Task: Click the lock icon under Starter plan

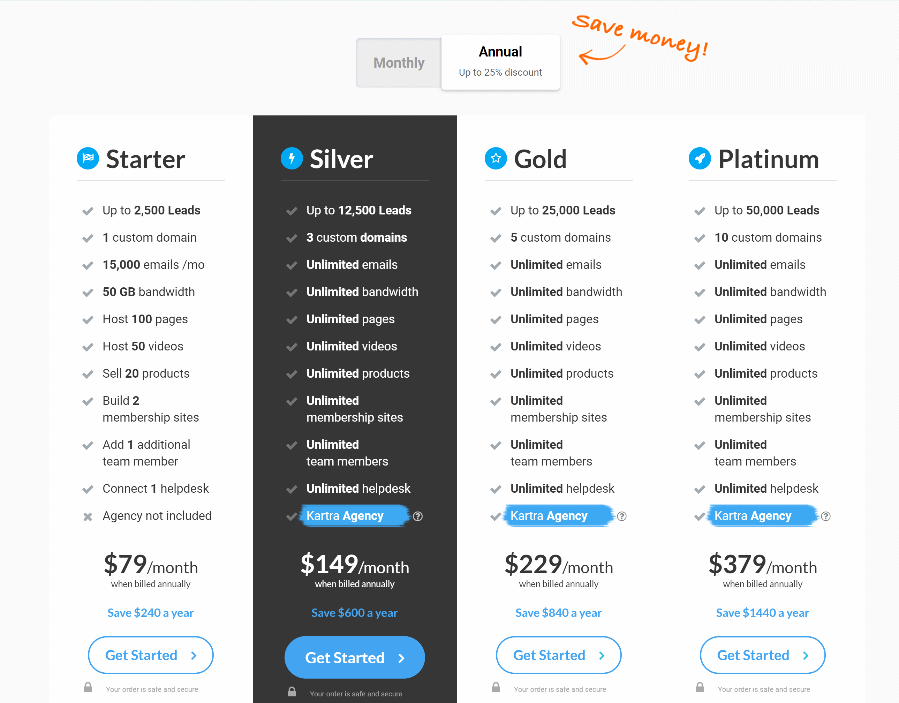Action: click(x=88, y=687)
